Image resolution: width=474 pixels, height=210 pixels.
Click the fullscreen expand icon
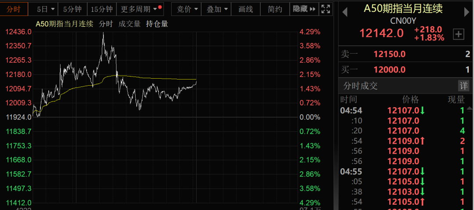click(x=326, y=9)
